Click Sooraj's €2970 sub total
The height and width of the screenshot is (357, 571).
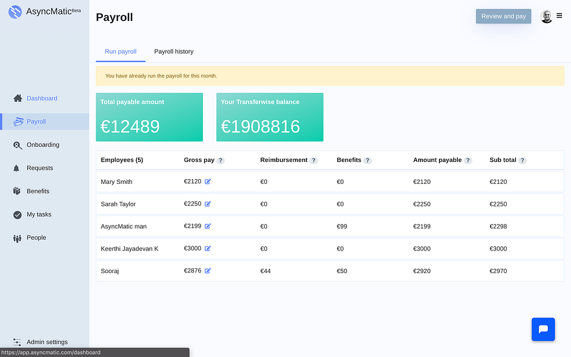click(x=498, y=271)
